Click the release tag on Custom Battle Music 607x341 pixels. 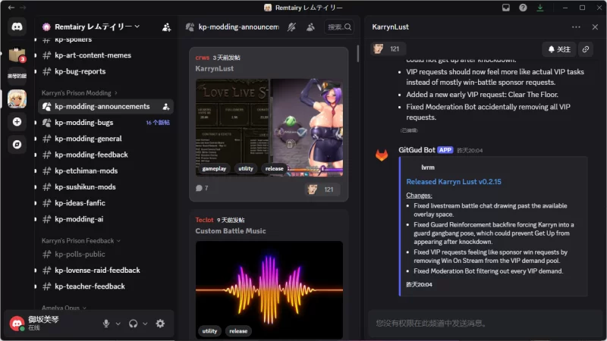pos(238,331)
